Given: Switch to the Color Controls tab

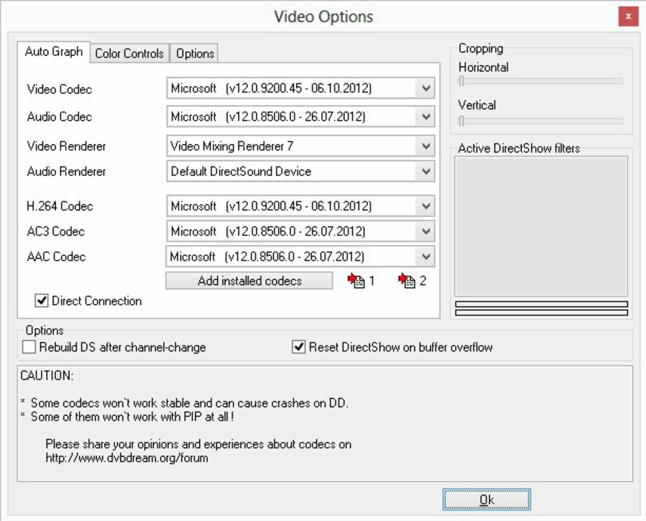Looking at the screenshot, I should [130, 54].
